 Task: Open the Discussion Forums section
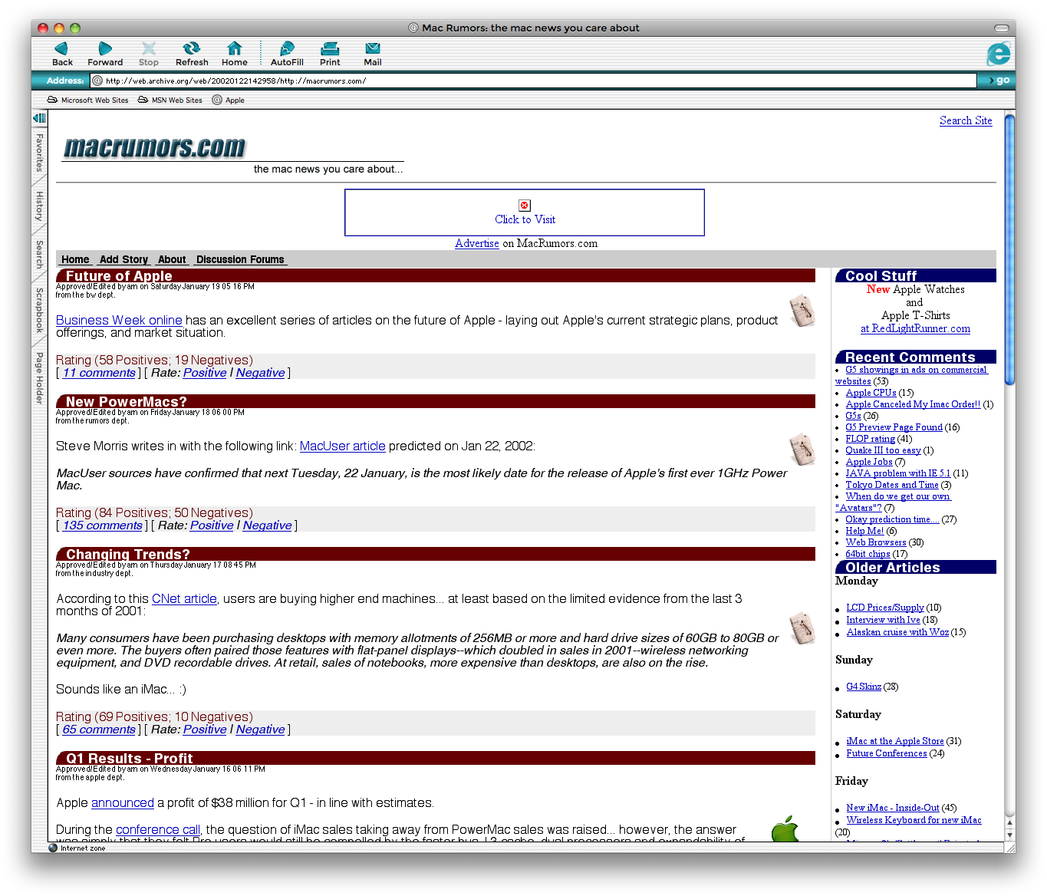tap(240, 259)
